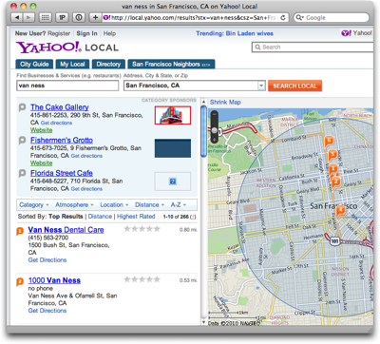Open the Top Sites grid icon
This screenshot has height=344, width=380.
46,17
